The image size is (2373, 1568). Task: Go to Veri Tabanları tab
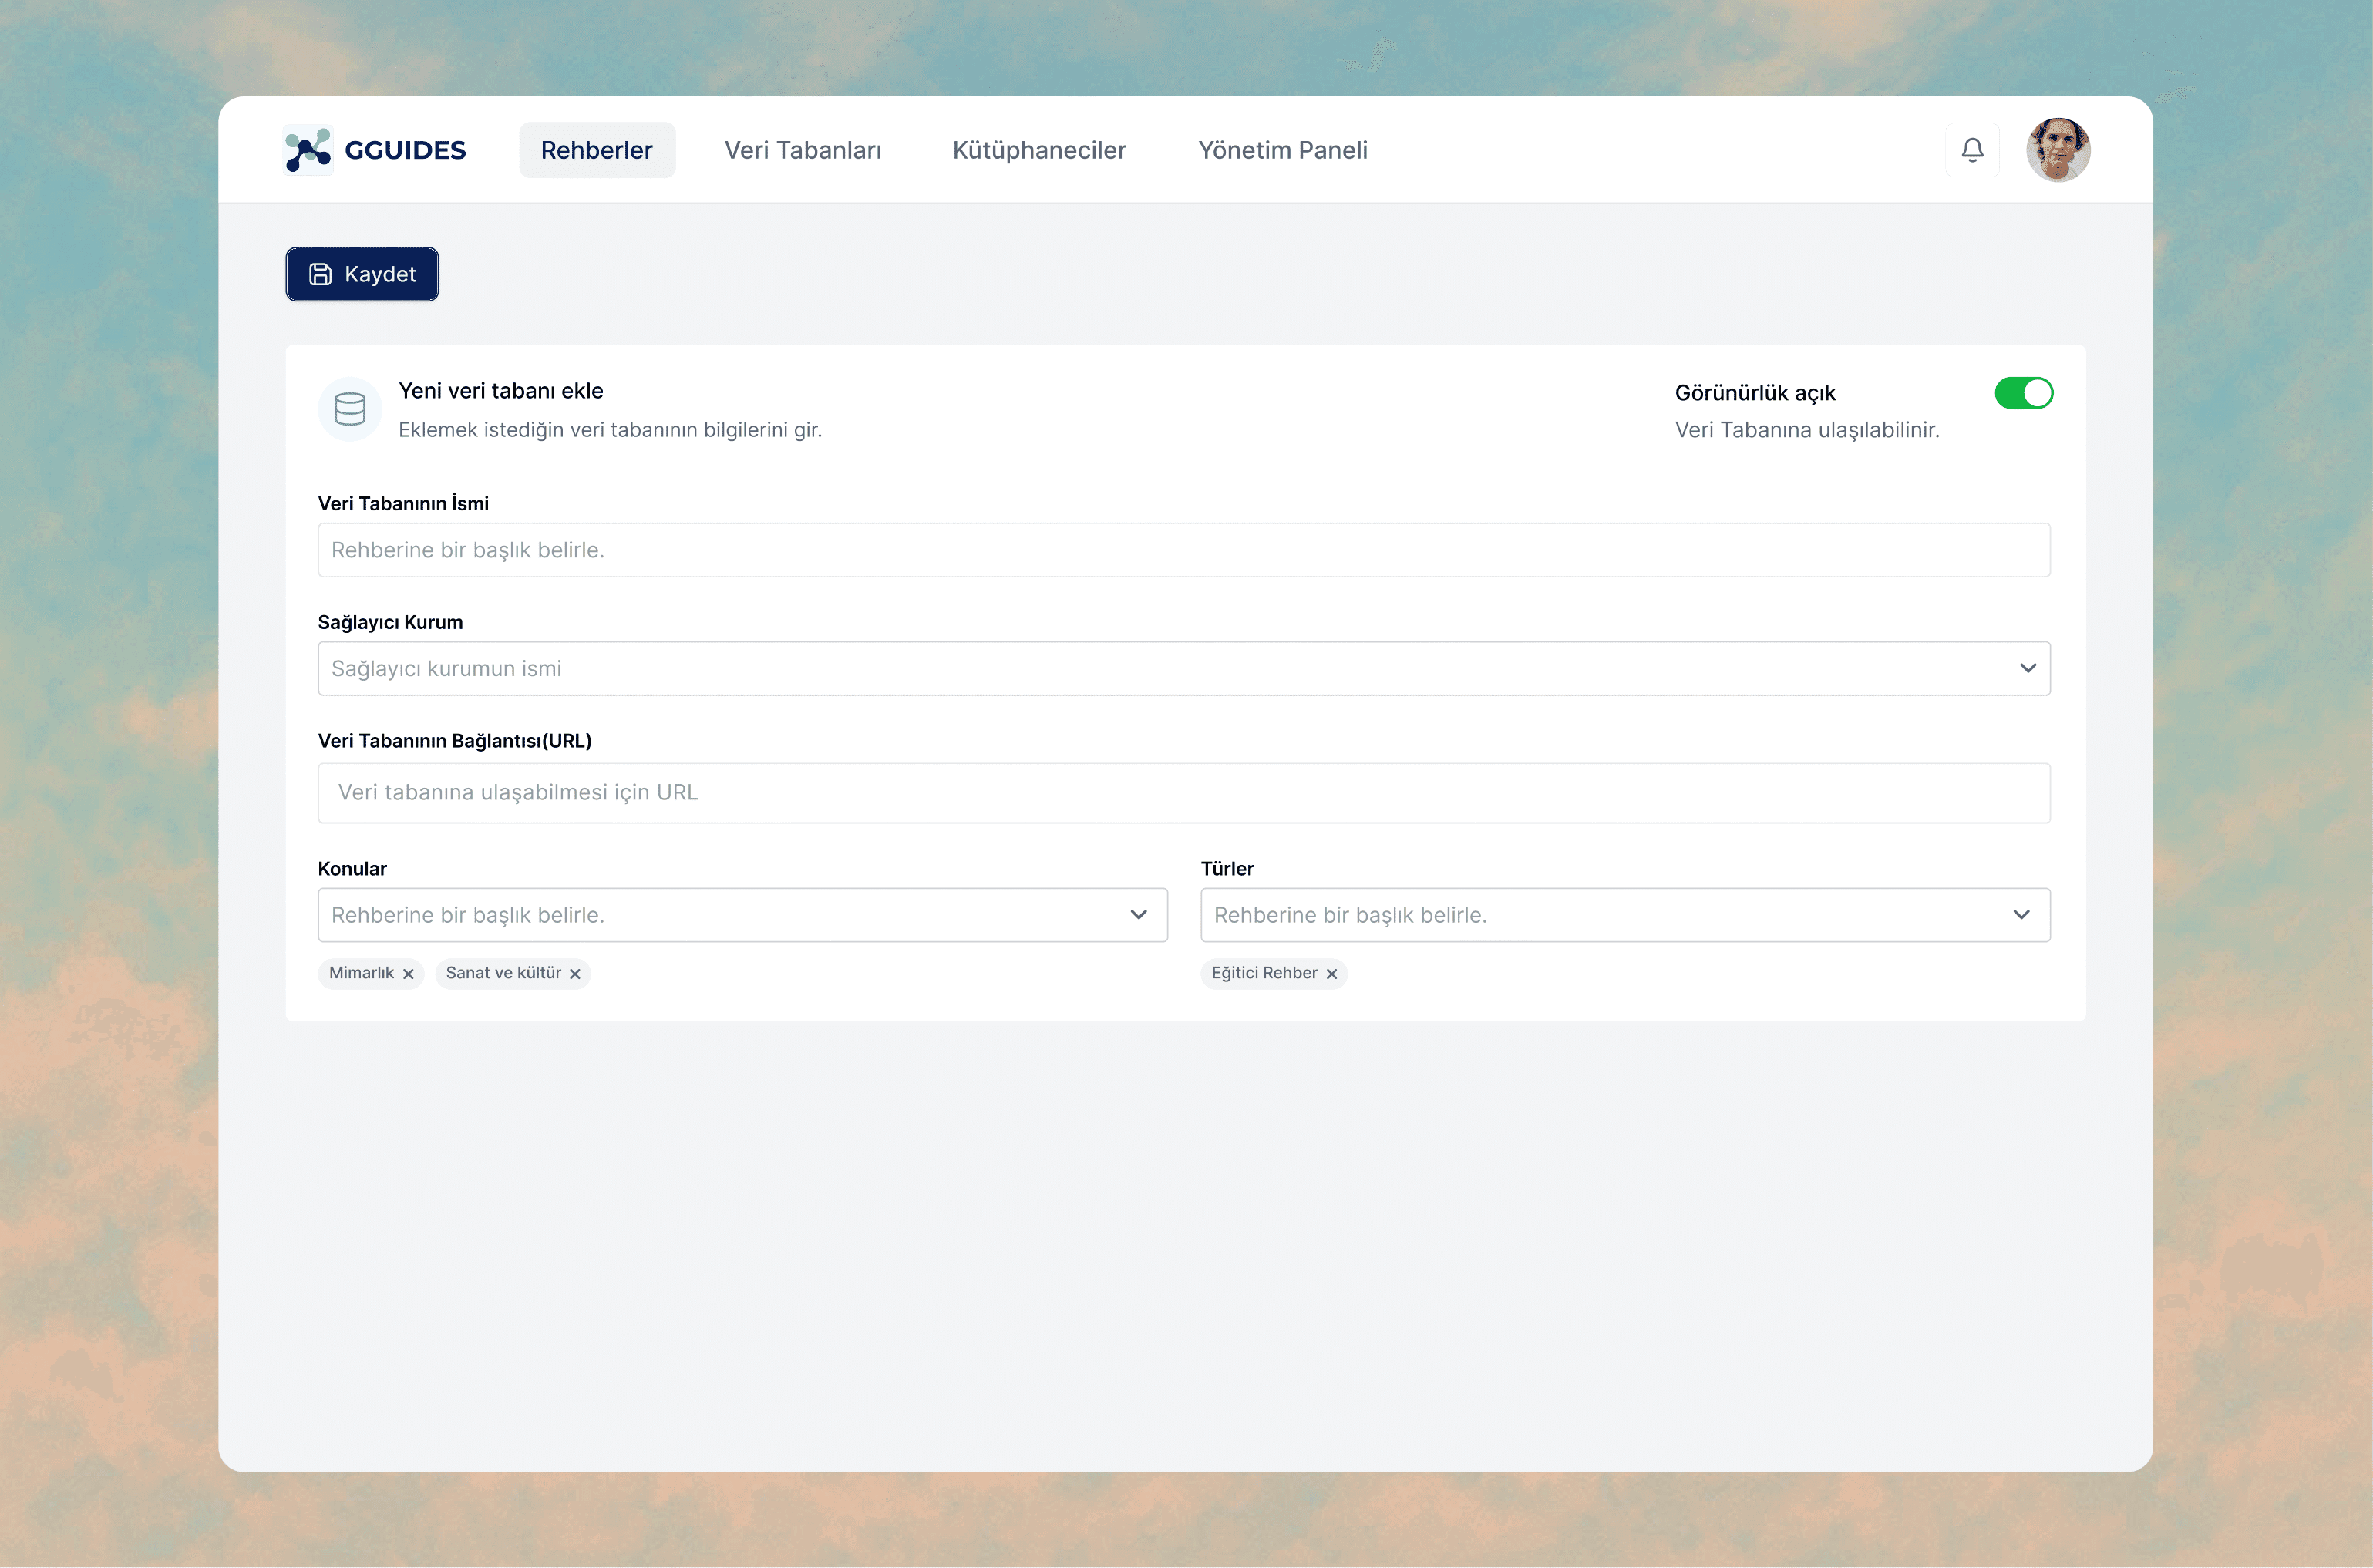coord(802,150)
